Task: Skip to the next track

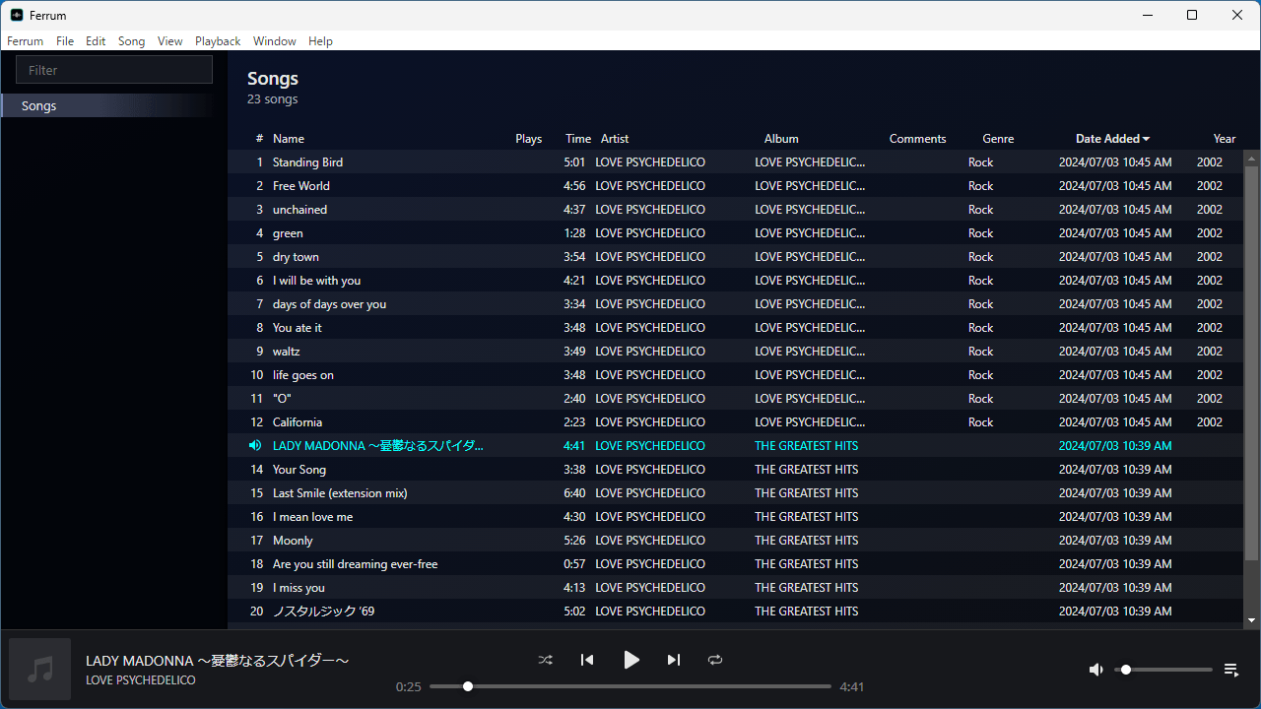Action: coord(674,660)
